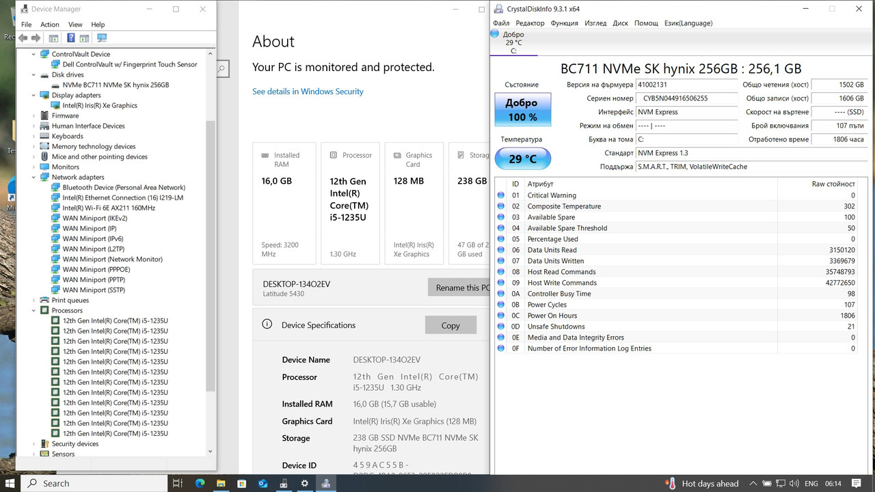Viewport: 875px width, 492px height.
Task: Click Show/Hide Console Tree toolbar icon
Action: pyautogui.click(x=53, y=38)
